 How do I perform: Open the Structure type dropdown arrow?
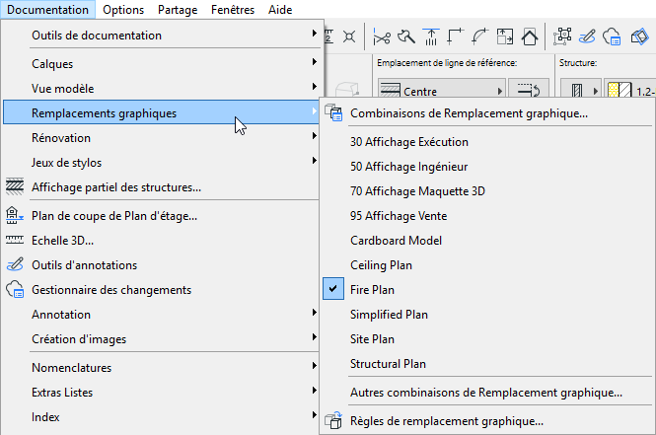pyautogui.click(x=596, y=91)
